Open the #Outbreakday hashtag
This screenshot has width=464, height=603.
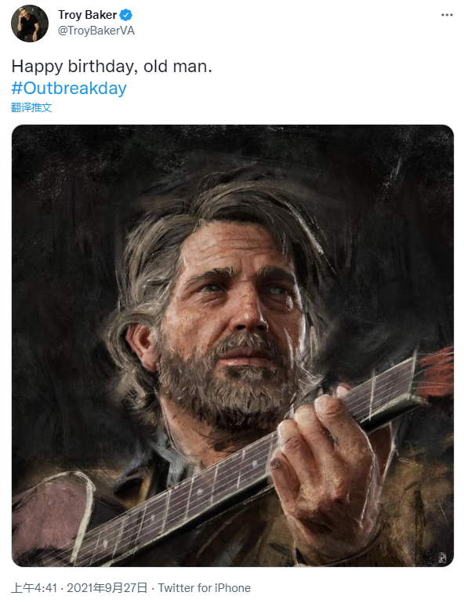69,88
